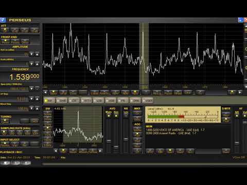This screenshot has height=185, width=247.
Task: Start playback with the play button
Action: point(16,163)
